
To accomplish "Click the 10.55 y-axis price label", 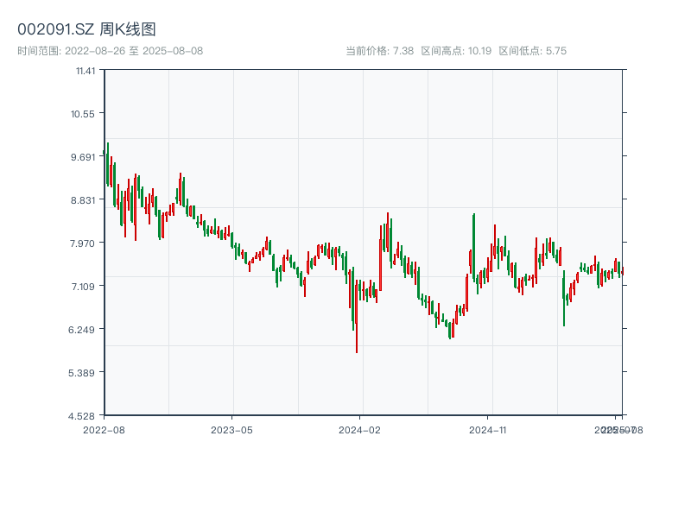I will click(85, 113).
